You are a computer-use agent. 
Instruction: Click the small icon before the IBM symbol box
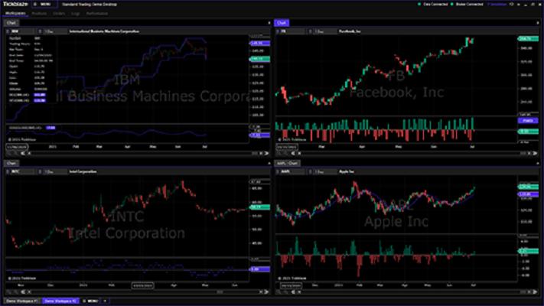tap(8, 31)
